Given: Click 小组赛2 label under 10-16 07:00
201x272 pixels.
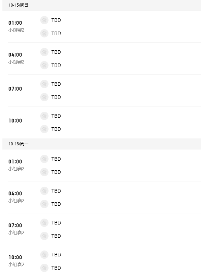Looking at the screenshot, I should (16, 232).
